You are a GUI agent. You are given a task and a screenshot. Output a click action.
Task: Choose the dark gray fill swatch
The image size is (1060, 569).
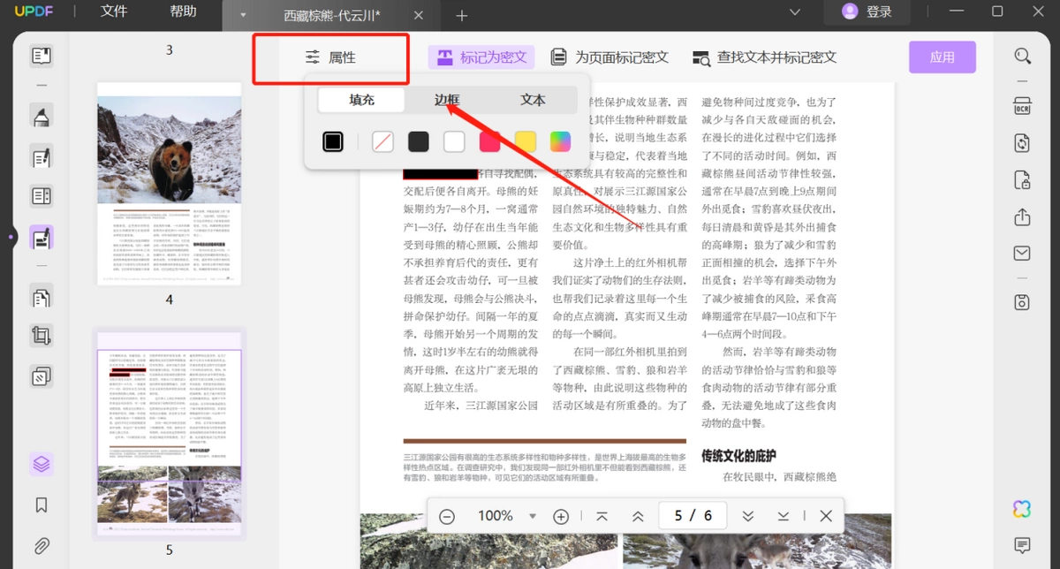pyautogui.click(x=419, y=141)
